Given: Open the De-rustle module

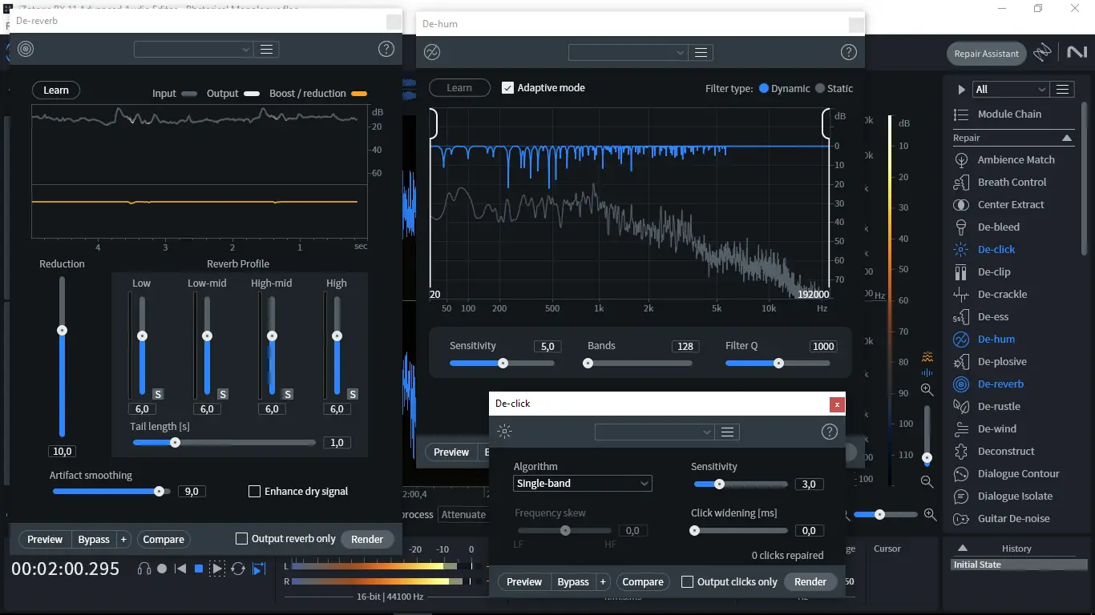Looking at the screenshot, I should pos(988,406).
